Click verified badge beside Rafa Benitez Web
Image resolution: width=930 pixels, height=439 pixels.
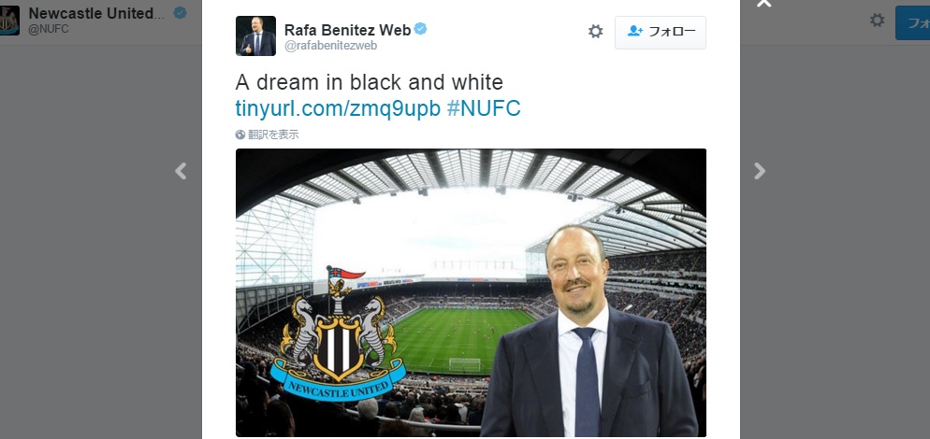[x=420, y=28]
